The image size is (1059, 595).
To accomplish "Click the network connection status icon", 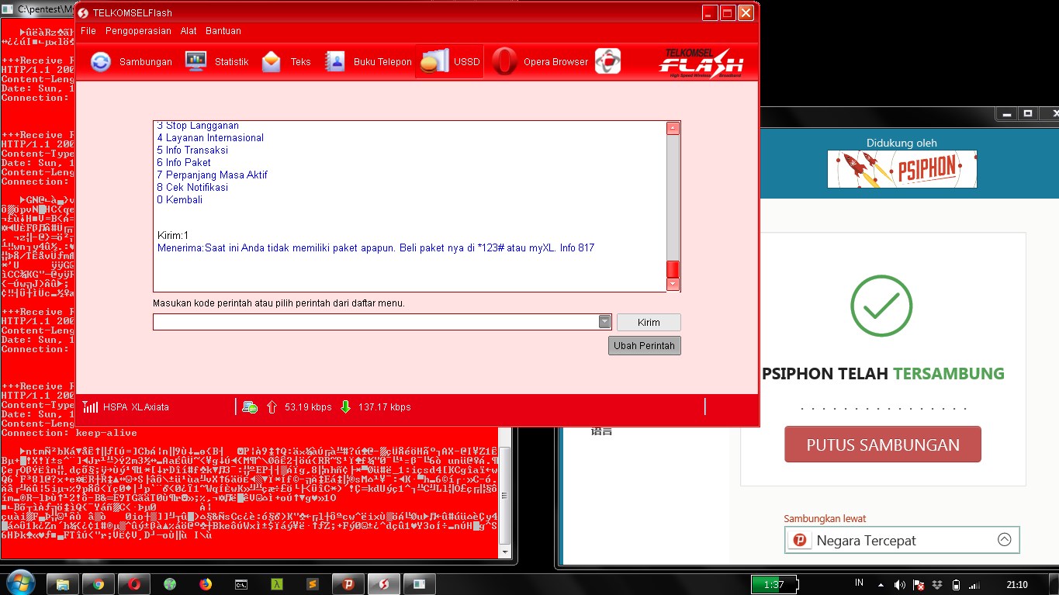I will click(x=250, y=406).
